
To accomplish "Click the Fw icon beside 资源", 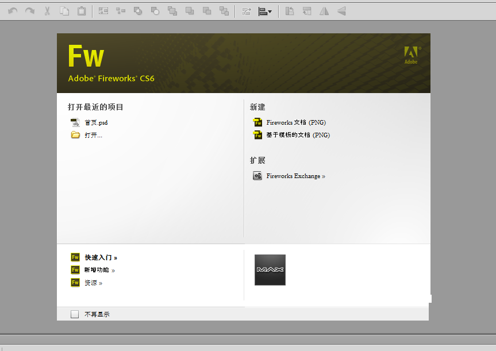I will point(75,283).
